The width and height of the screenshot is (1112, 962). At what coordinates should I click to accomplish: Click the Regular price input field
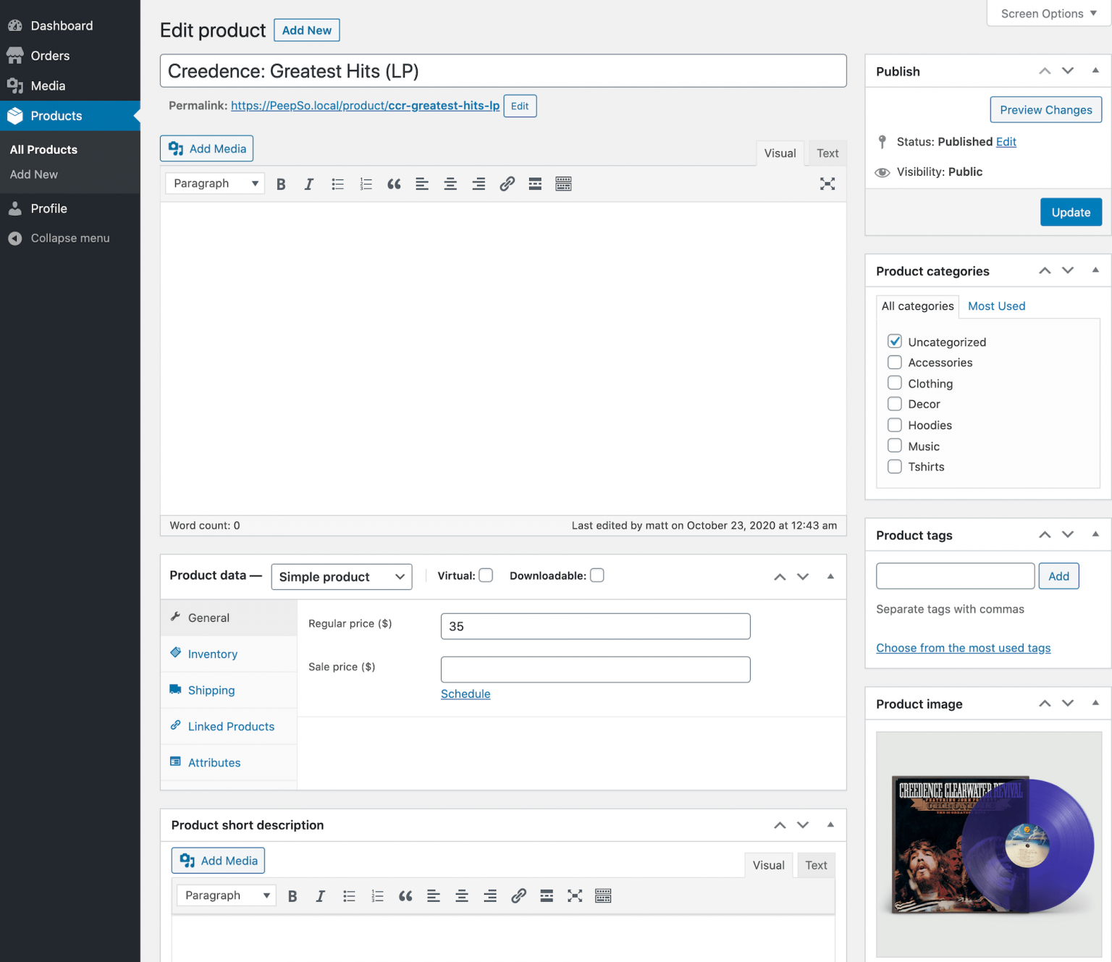click(x=595, y=625)
